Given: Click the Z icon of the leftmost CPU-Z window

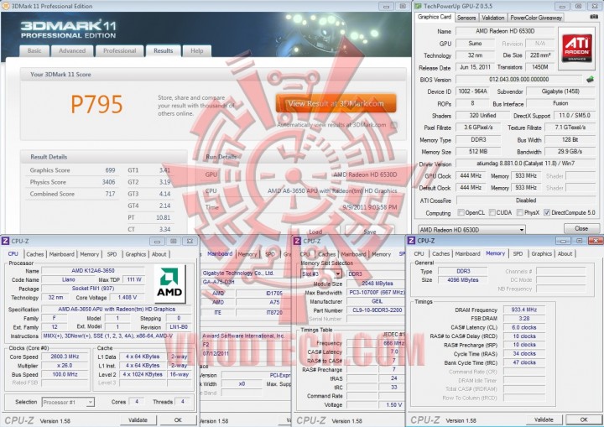Looking at the screenshot, I should point(5,241).
